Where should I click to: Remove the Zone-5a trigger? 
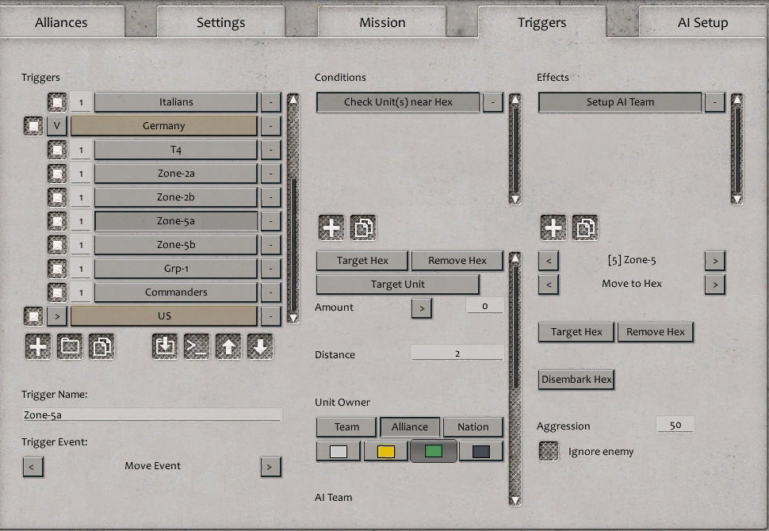click(270, 221)
